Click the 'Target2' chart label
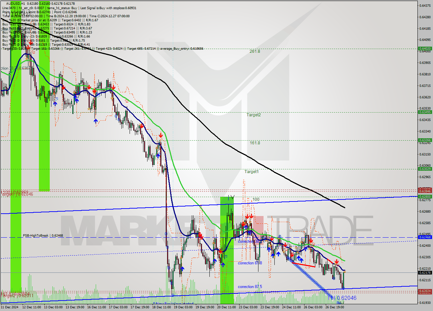The height and width of the screenshot is (311, 433). pyautogui.click(x=253, y=115)
